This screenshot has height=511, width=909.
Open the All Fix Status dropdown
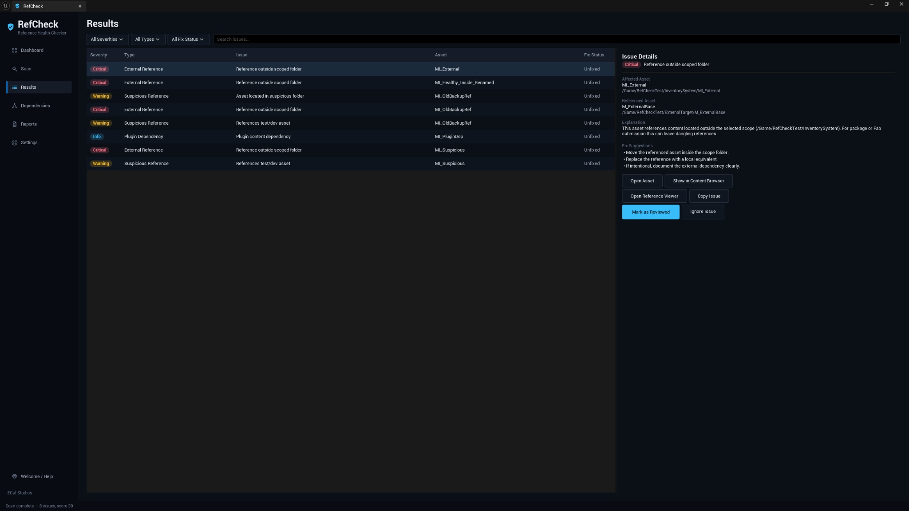coord(188,39)
